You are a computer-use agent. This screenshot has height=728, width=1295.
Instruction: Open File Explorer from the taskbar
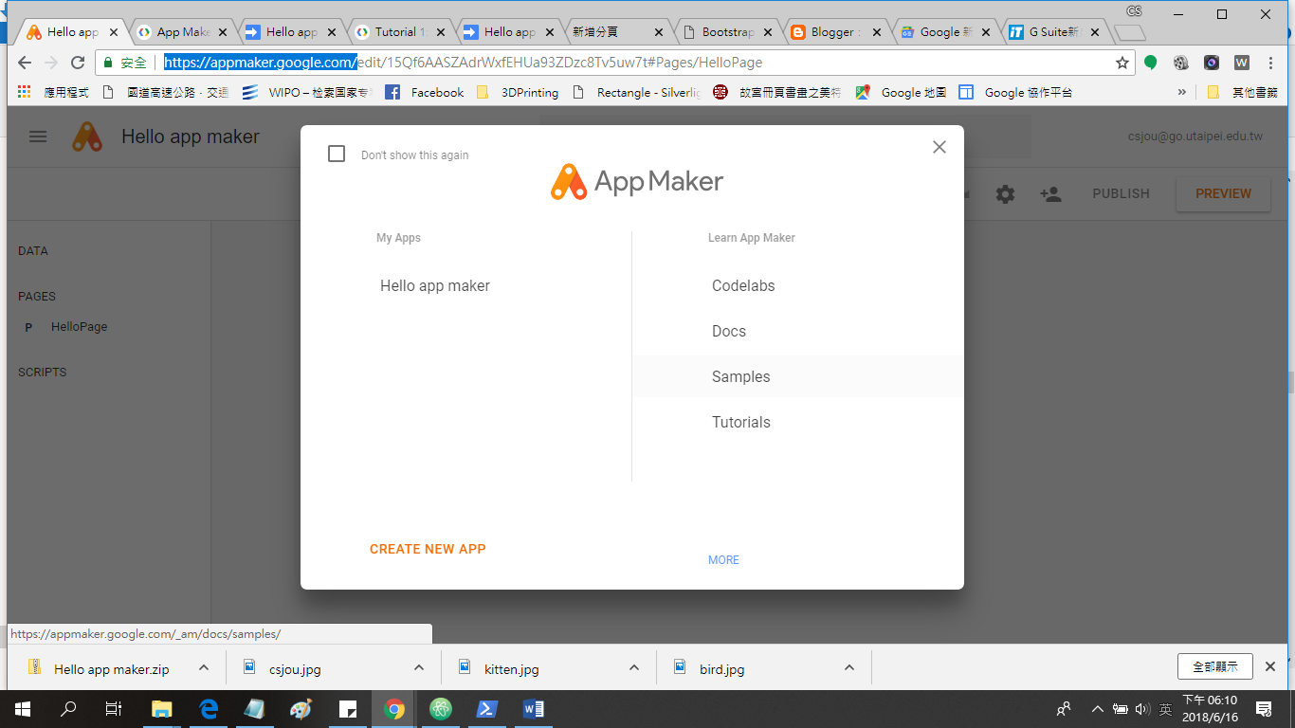162,708
